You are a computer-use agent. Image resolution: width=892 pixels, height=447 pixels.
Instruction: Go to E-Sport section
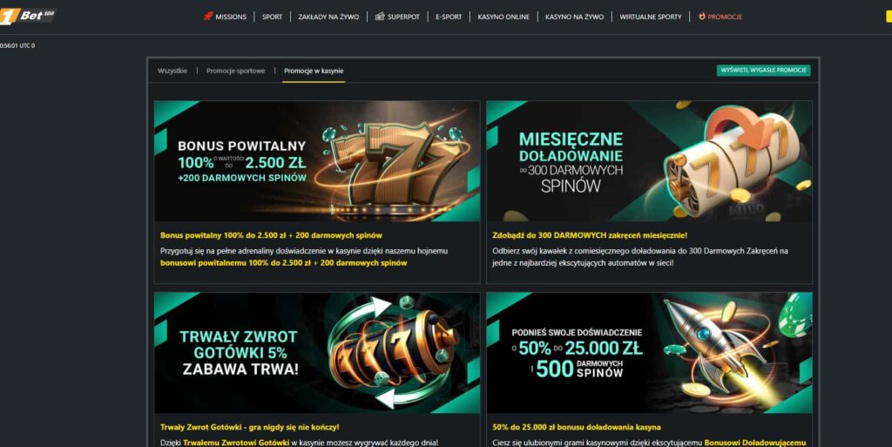pyautogui.click(x=449, y=17)
